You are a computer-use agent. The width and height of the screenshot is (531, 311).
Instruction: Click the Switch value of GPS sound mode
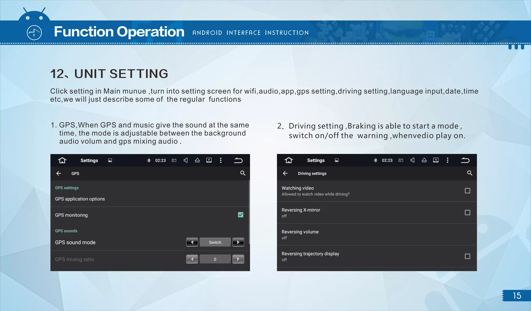pyautogui.click(x=215, y=242)
